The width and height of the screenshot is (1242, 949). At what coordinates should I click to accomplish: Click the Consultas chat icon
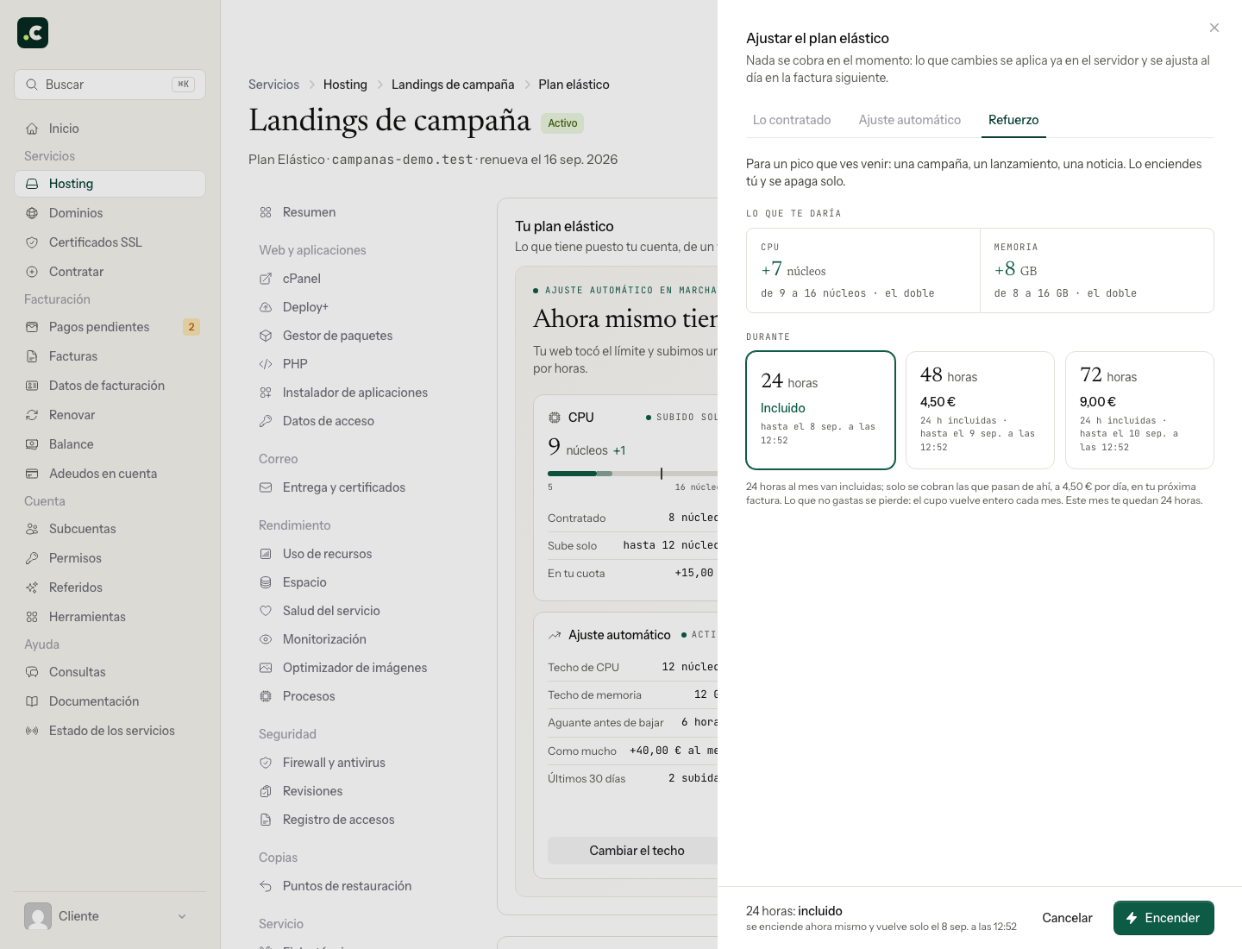click(32, 672)
